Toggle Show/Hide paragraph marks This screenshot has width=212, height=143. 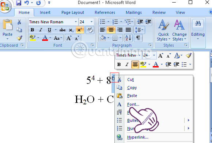138,38
